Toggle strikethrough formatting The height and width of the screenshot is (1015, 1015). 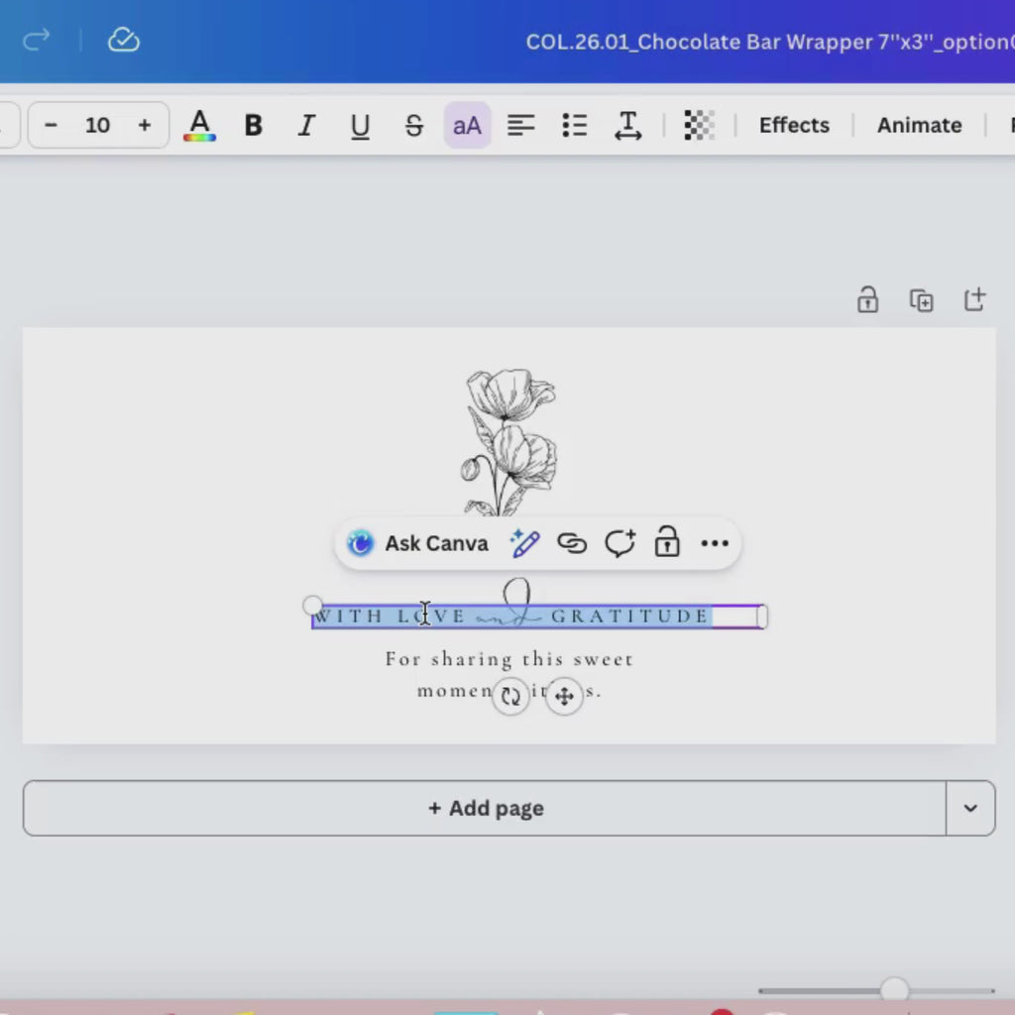click(x=413, y=125)
